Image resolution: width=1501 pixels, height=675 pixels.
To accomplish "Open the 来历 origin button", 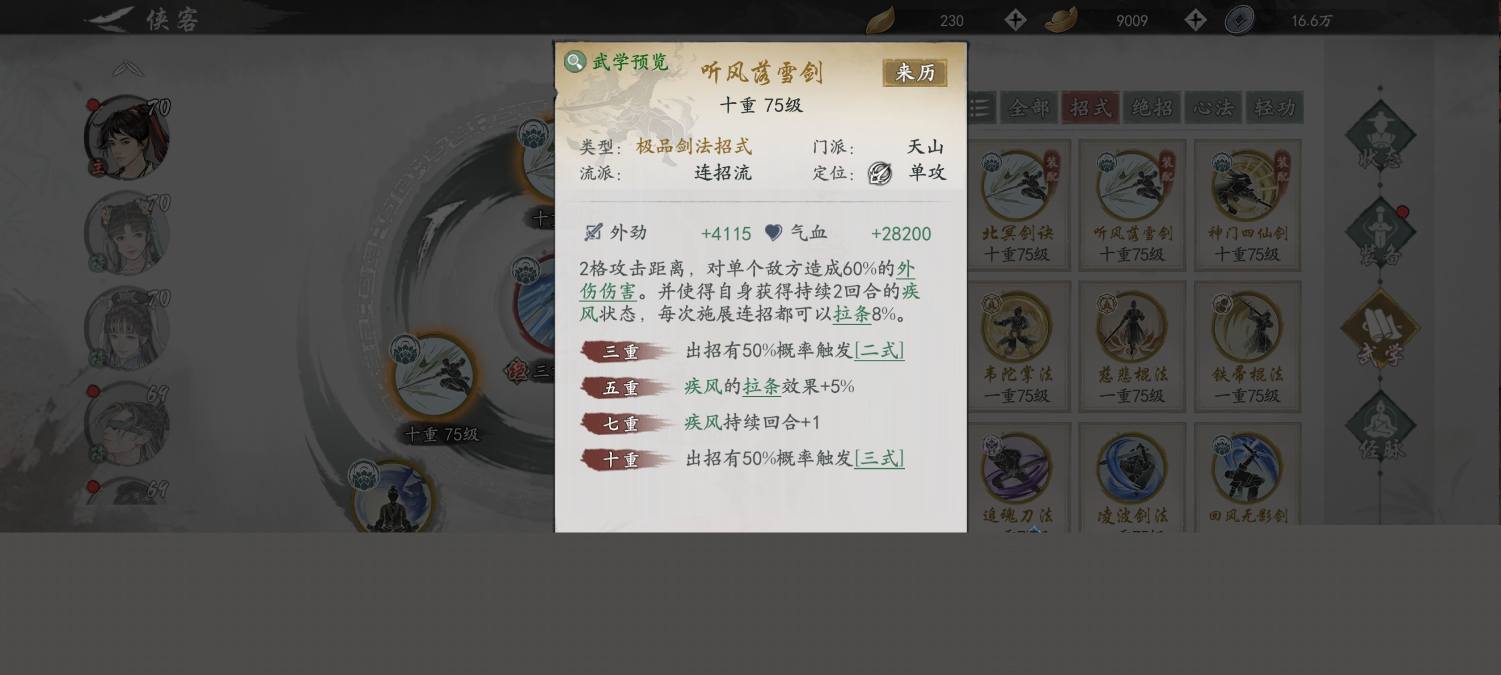I will pyautogui.click(x=914, y=73).
